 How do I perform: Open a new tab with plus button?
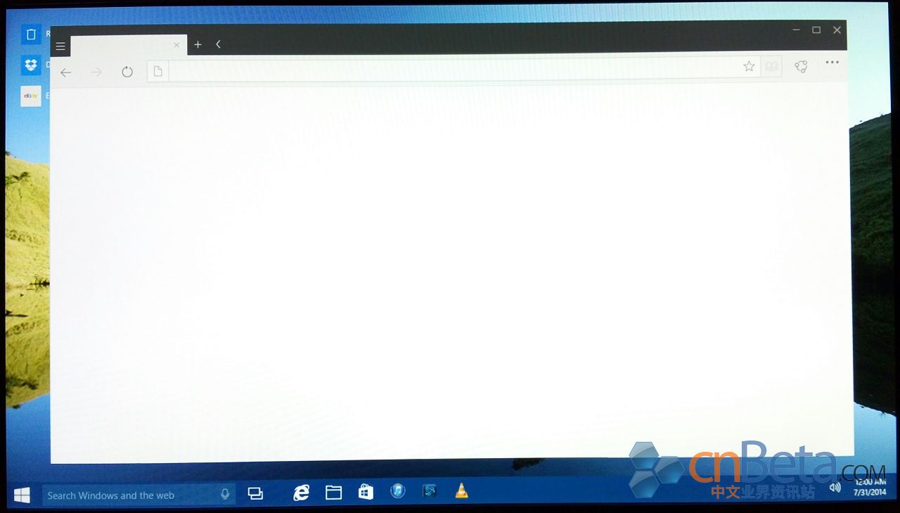(x=198, y=44)
